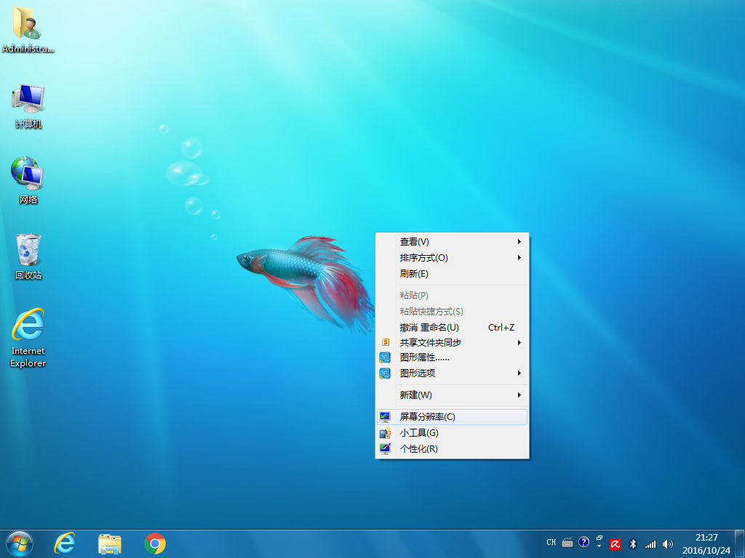
Task: Click the keyboard icon on the language bar
Action: click(567, 542)
